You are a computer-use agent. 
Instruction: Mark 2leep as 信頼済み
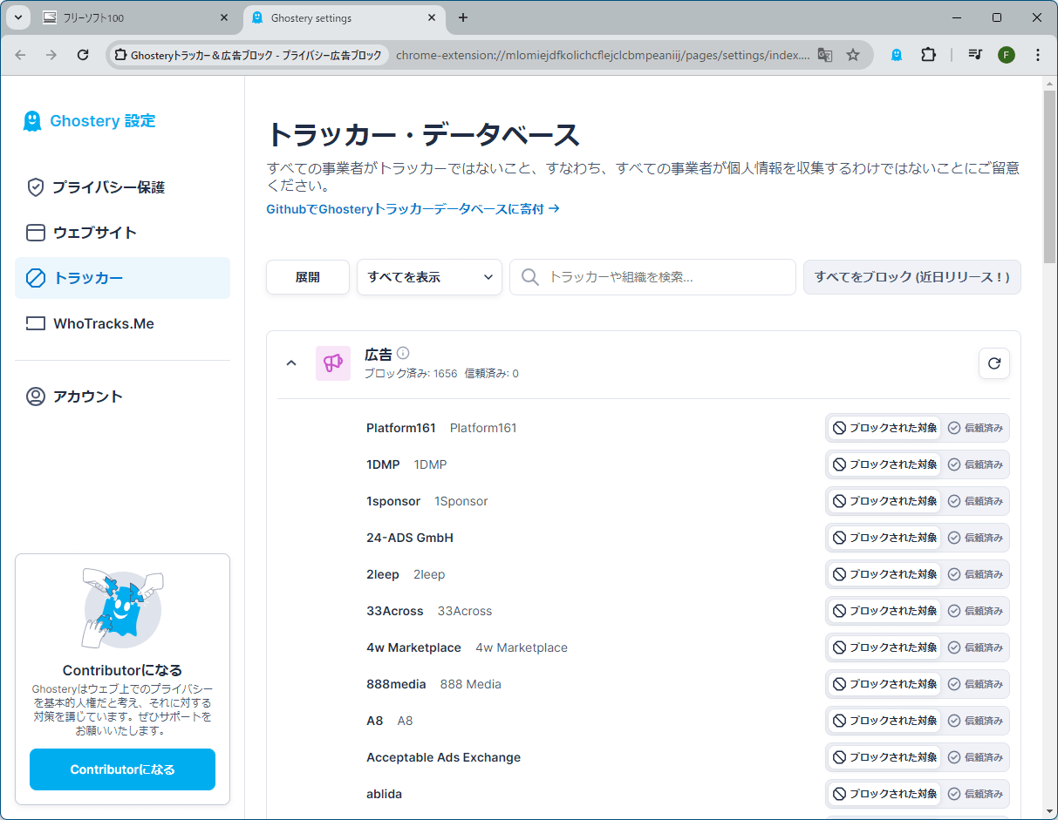click(976, 574)
